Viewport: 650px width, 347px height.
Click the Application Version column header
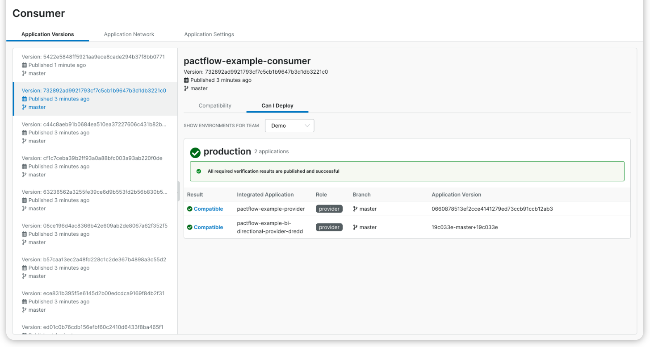tap(456, 195)
